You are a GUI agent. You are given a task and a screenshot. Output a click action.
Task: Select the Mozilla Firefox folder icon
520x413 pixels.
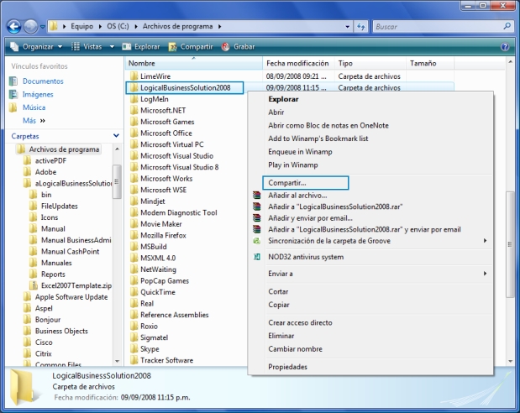134,235
